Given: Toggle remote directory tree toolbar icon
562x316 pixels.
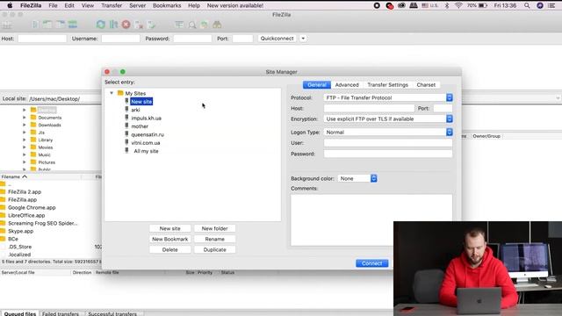Looking at the screenshot, I should click(61, 25).
